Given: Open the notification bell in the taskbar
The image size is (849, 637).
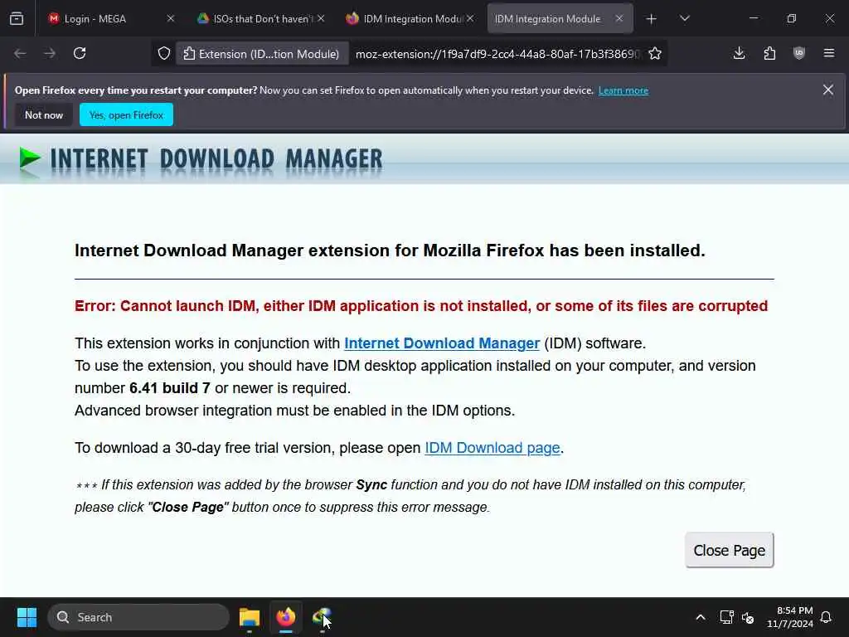Looking at the screenshot, I should click(x=827, y=617).
